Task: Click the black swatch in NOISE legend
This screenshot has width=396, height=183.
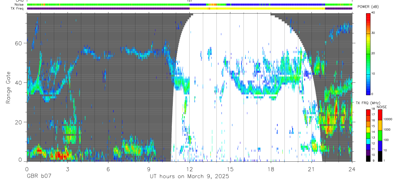Action: click(x=380, y=156)
